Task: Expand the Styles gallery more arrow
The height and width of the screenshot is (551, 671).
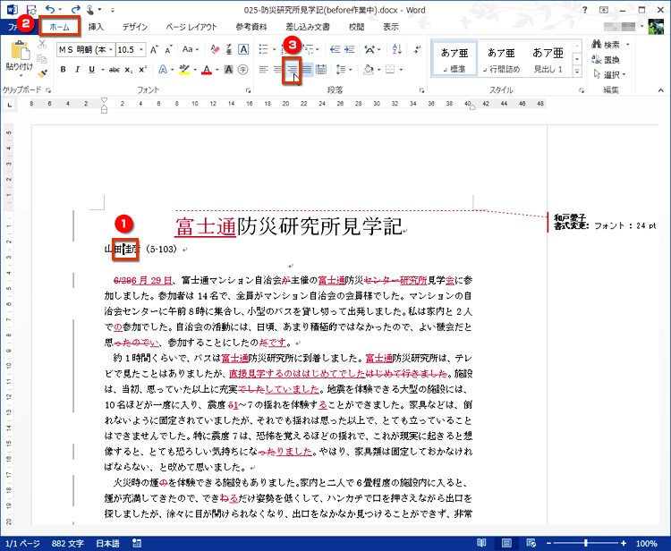Action: 577,72
